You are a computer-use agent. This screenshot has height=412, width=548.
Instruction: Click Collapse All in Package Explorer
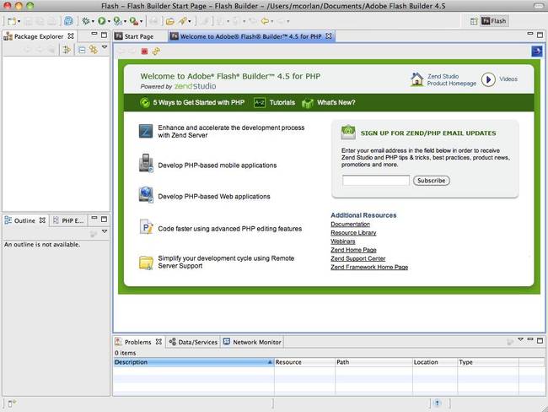click(82, 50)
